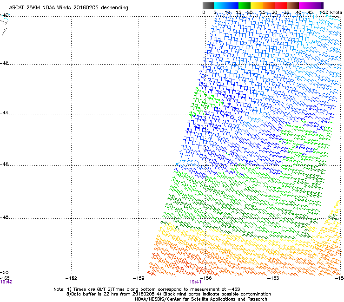Image resolution: width=344 pixels, height=302 pixels.
Task: Click the '-162' longitude axis label
Action: click(71, 278)
